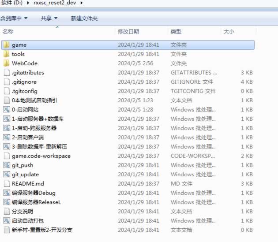Select the file name git_push
The image size is (278, 242).
pos(23,165)
